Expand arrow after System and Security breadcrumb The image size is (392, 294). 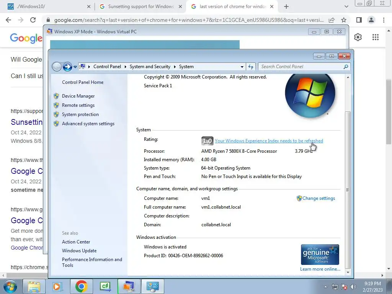(175, 67)
